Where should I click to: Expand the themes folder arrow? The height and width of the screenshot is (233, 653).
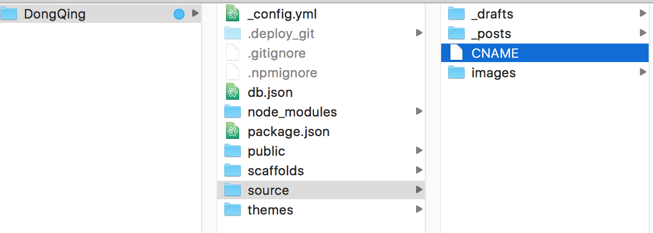[419, 210]
